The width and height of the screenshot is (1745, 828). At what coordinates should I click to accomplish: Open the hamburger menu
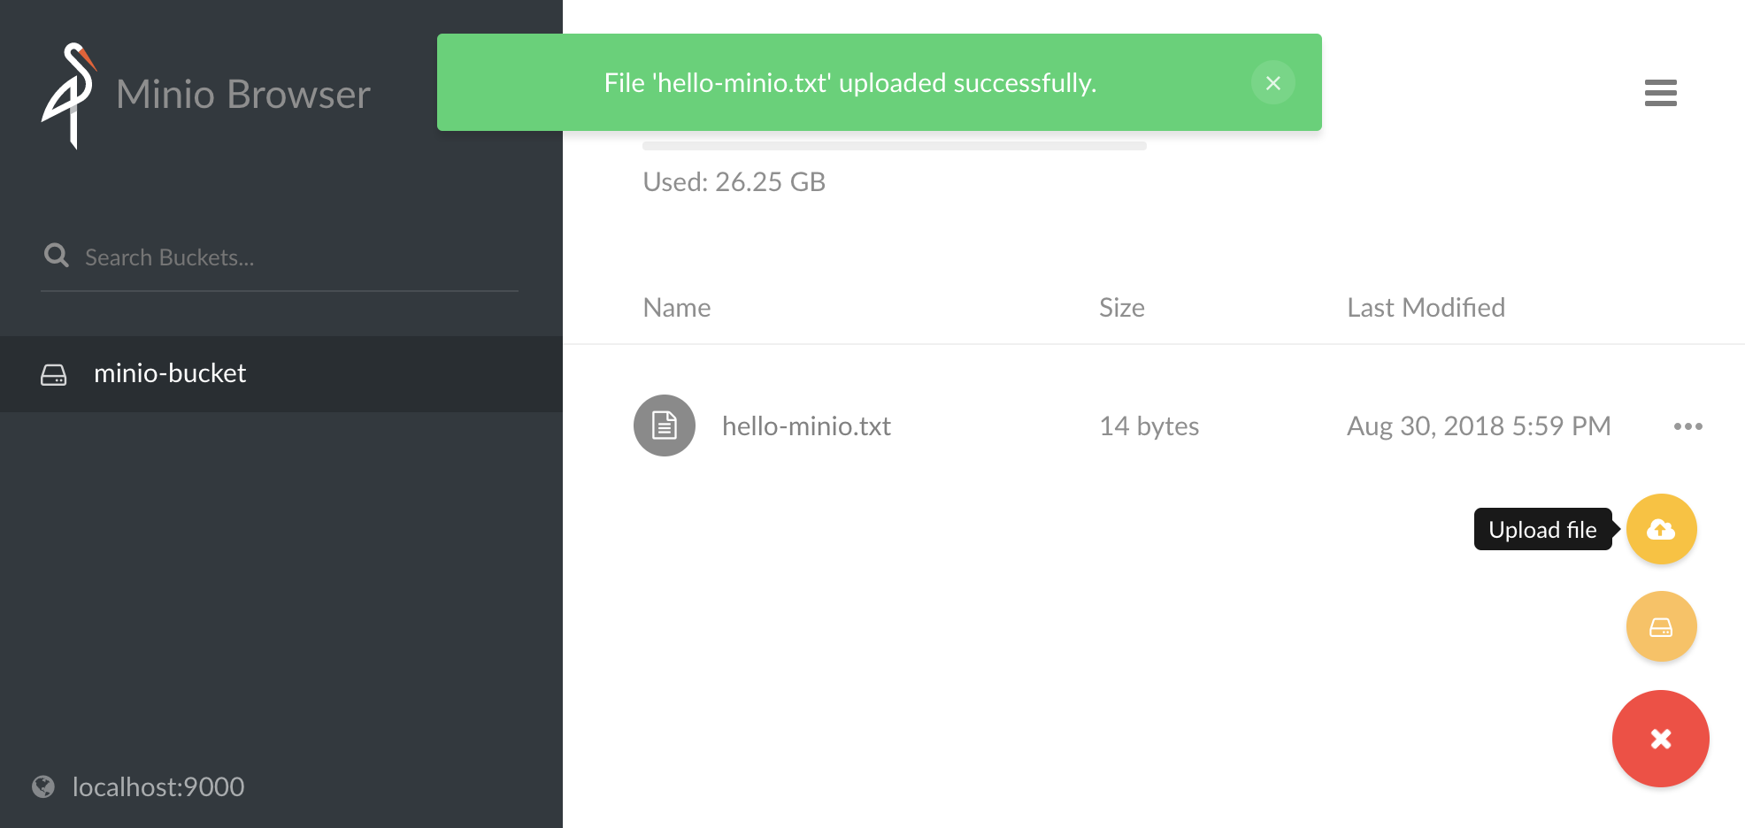click(x=1660, y=93)
